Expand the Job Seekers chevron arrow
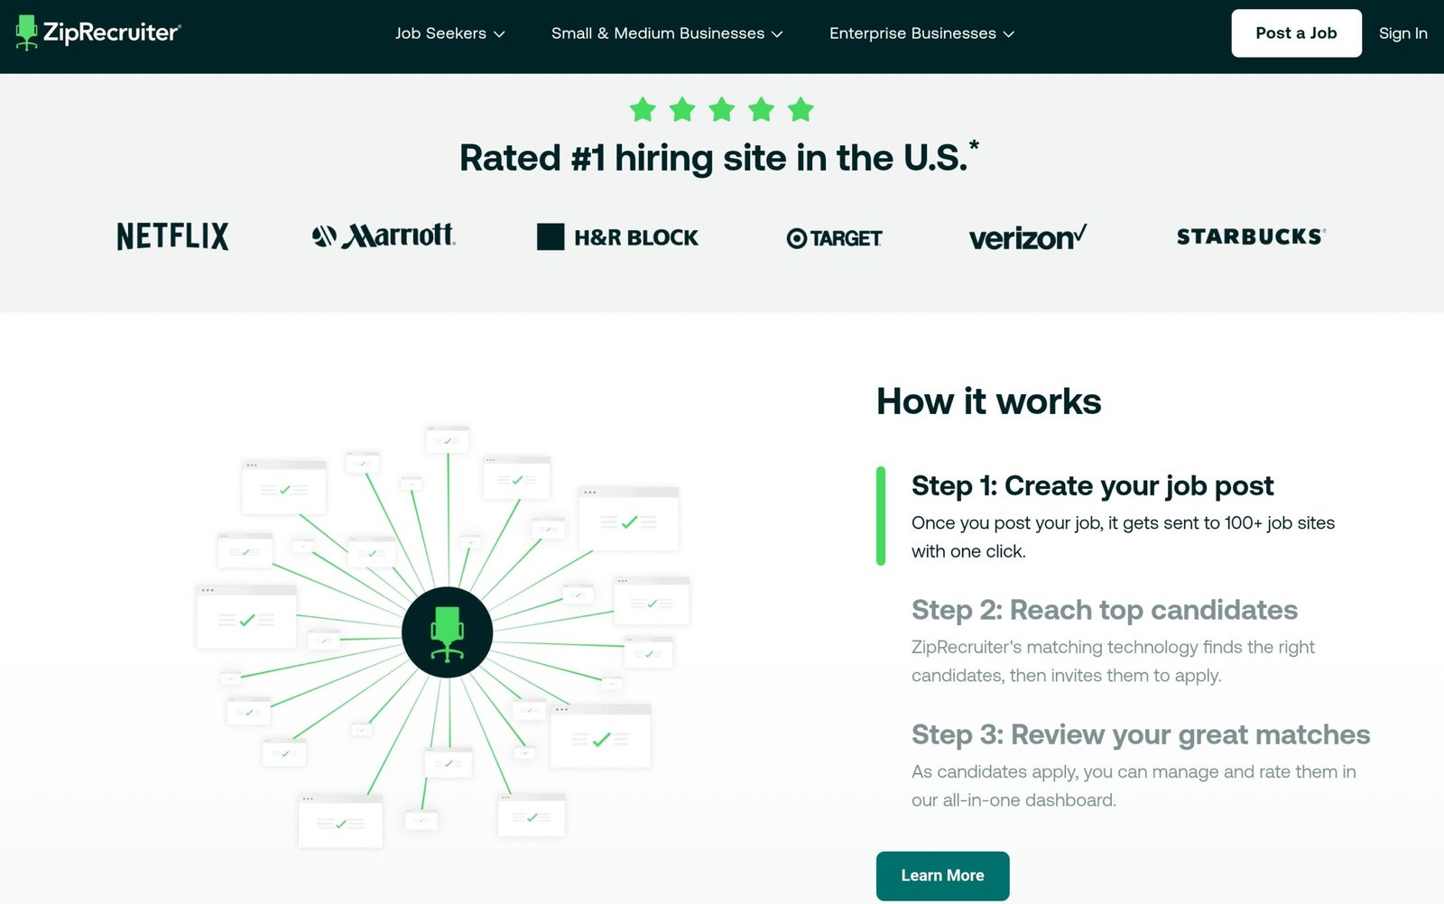Screen dimensions: 1444x904 [499, 34]
